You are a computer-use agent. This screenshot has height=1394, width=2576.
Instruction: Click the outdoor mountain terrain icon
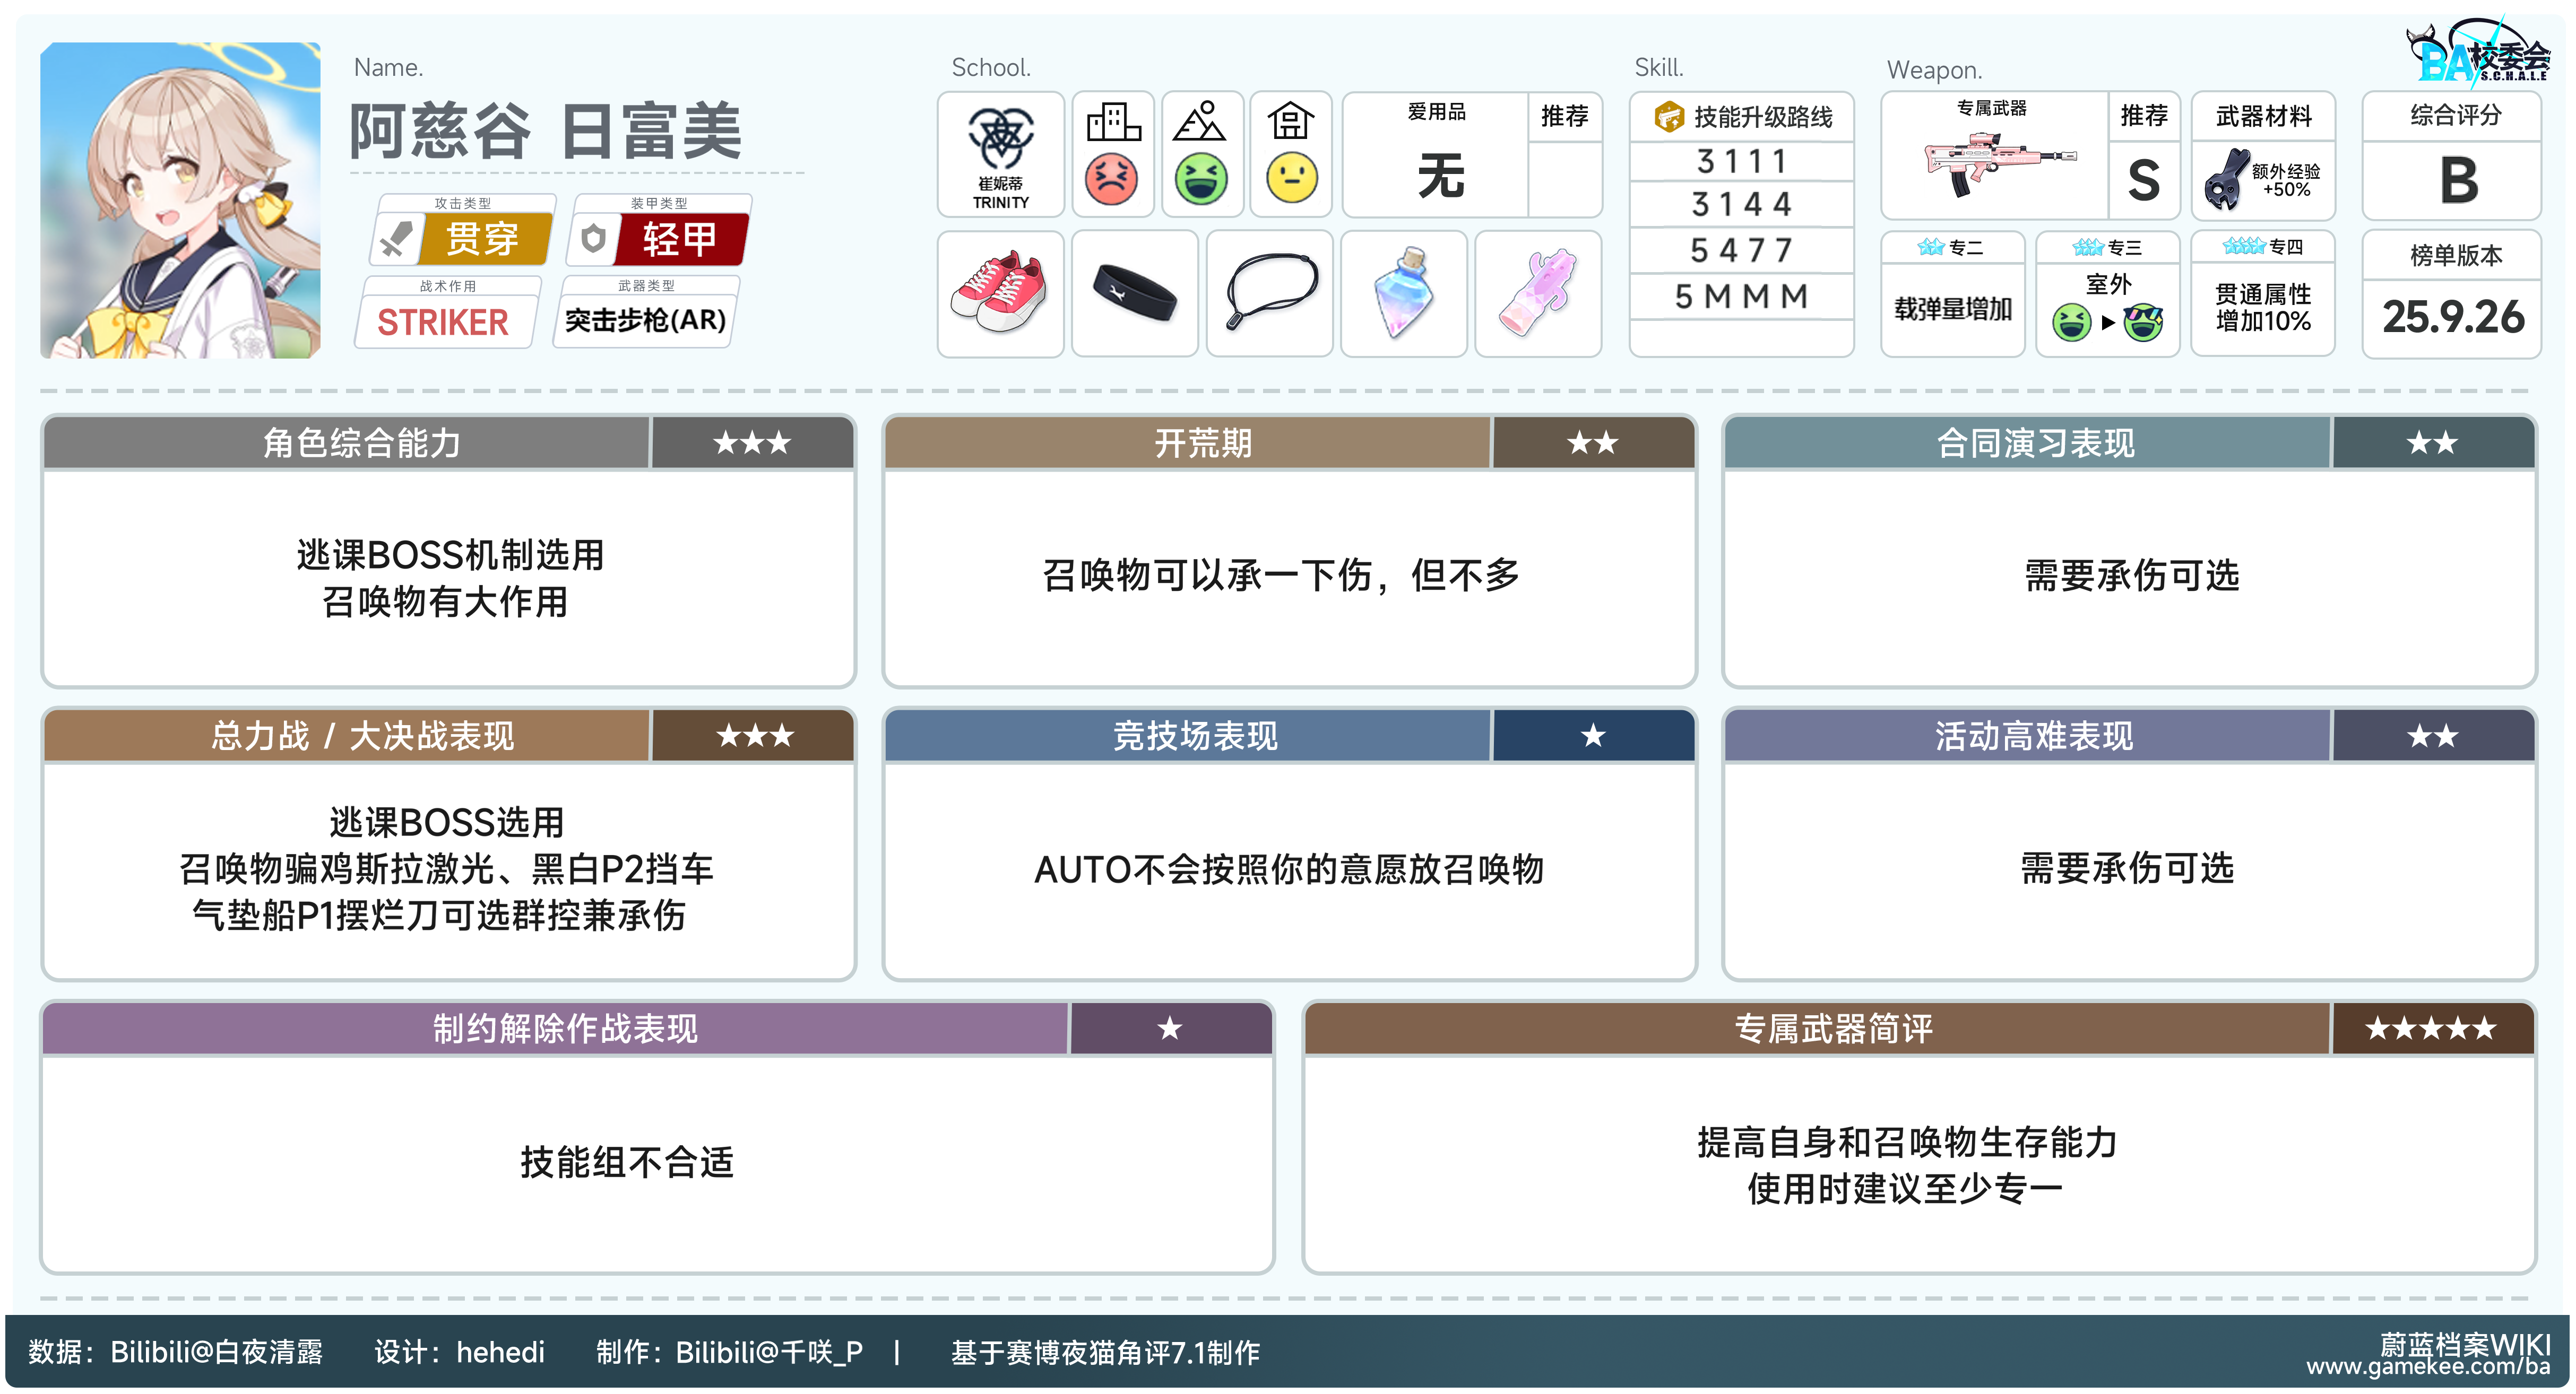tap(1200, 122)
